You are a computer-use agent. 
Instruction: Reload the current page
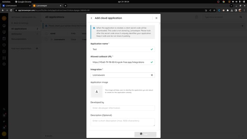(11, 10)
